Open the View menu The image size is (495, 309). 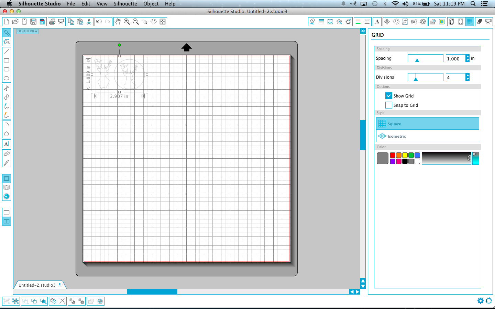(102, 4)
